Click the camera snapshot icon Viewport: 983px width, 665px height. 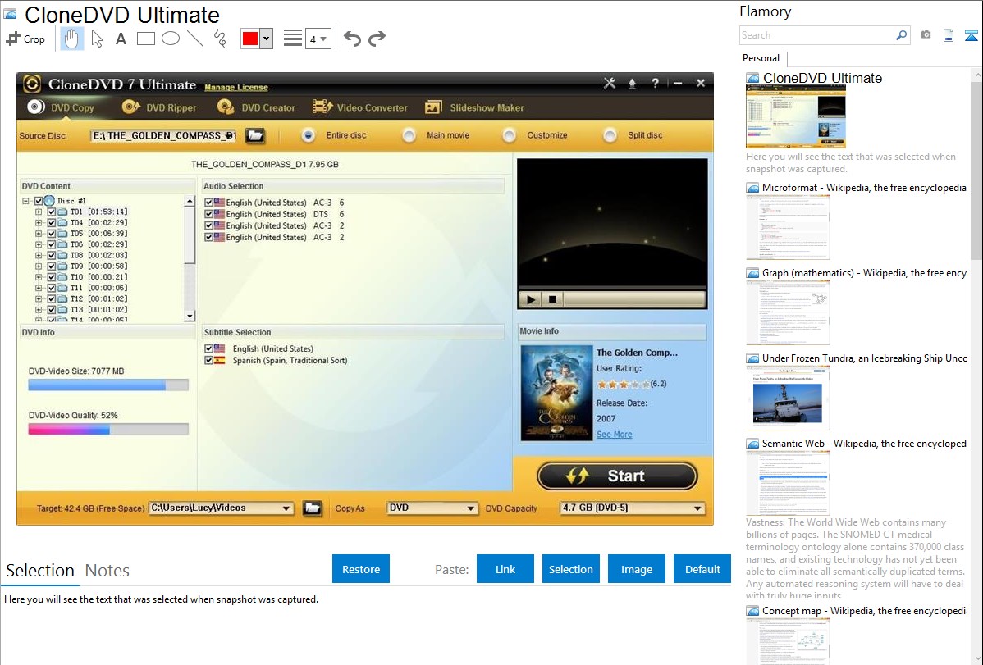tap(926, 35)
